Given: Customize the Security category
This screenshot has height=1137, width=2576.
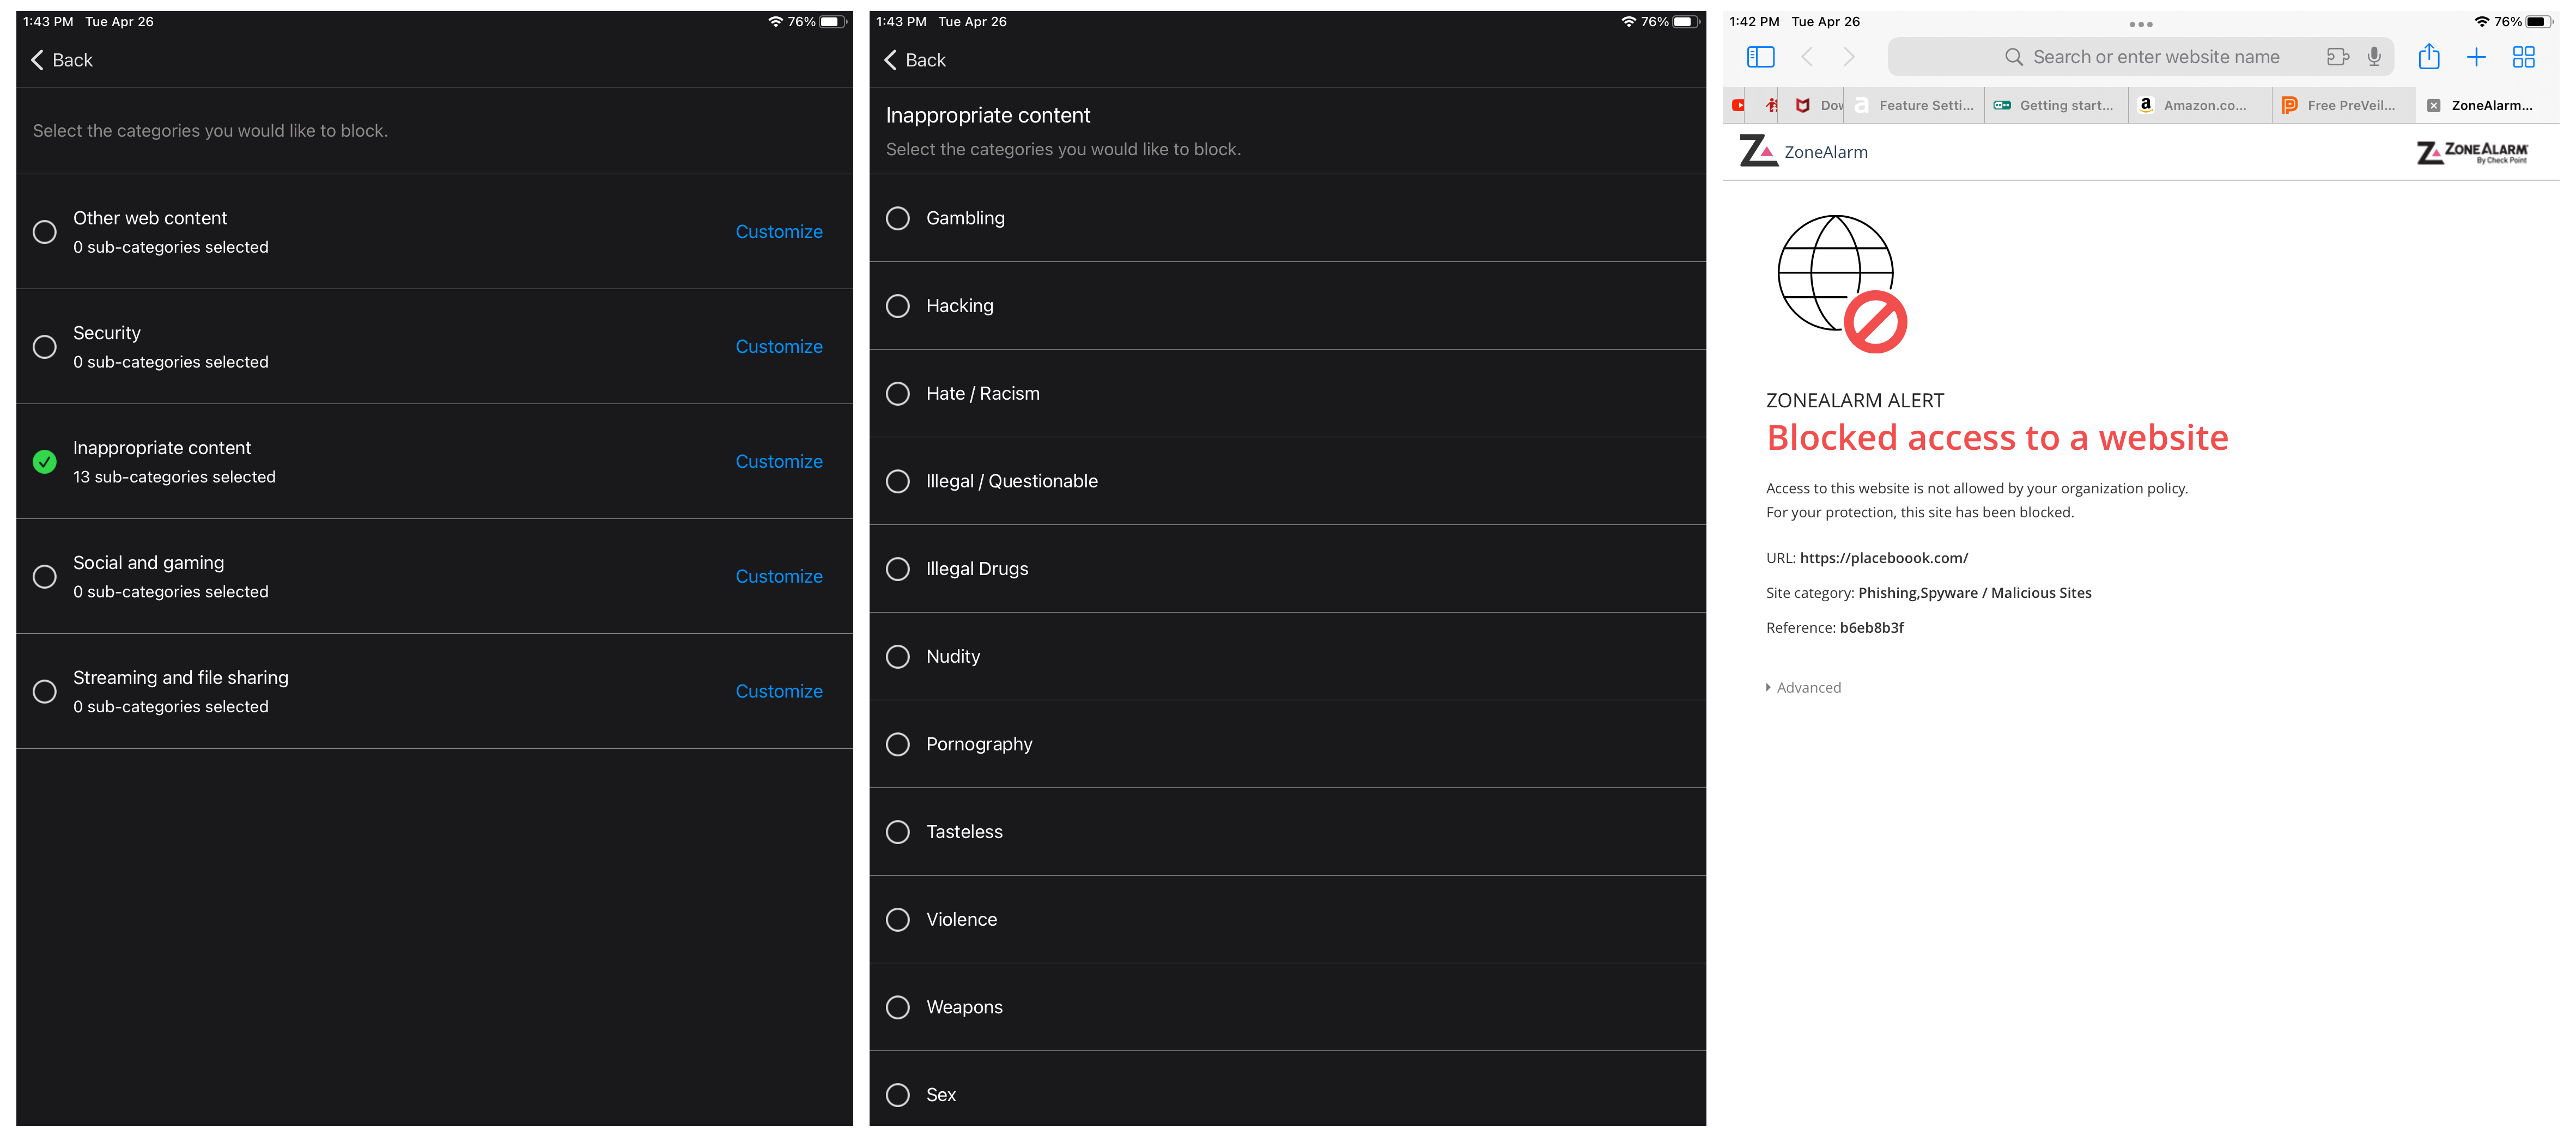Looking at the screenshot, I should coord(778,347).
